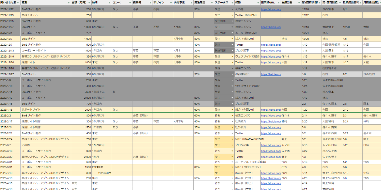Select the 五ノ井 main-person cell
The width and height of the screenshot is (381, 190).
click(291, 145)
